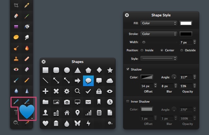The image size is (209, 135).
Task: Open the Shadow color gradient swatch
Action: pyautogui.click(x=147, y=77)
